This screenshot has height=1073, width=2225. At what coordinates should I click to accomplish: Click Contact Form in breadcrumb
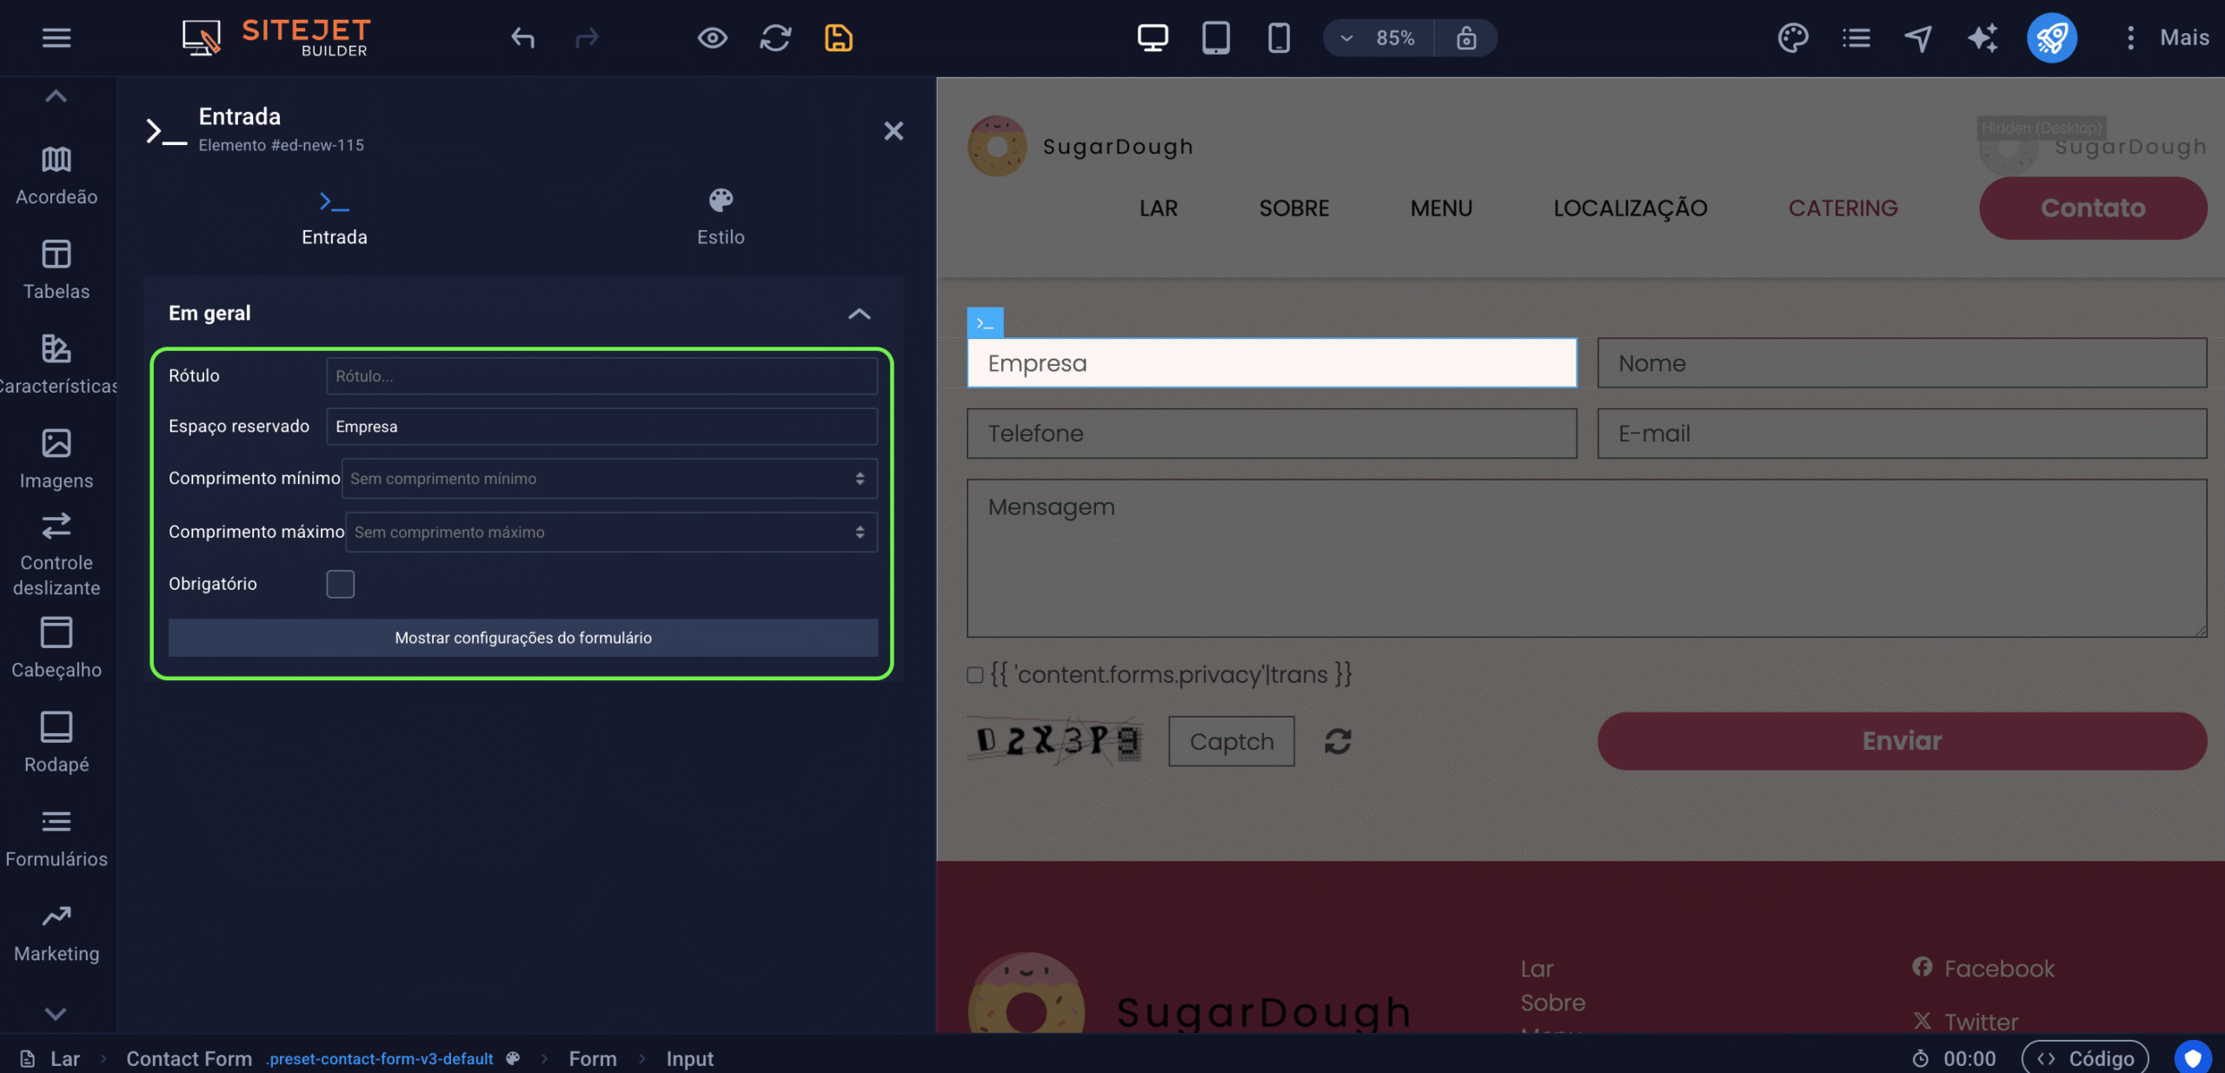pyautogui.click(x=189, y=1058)
